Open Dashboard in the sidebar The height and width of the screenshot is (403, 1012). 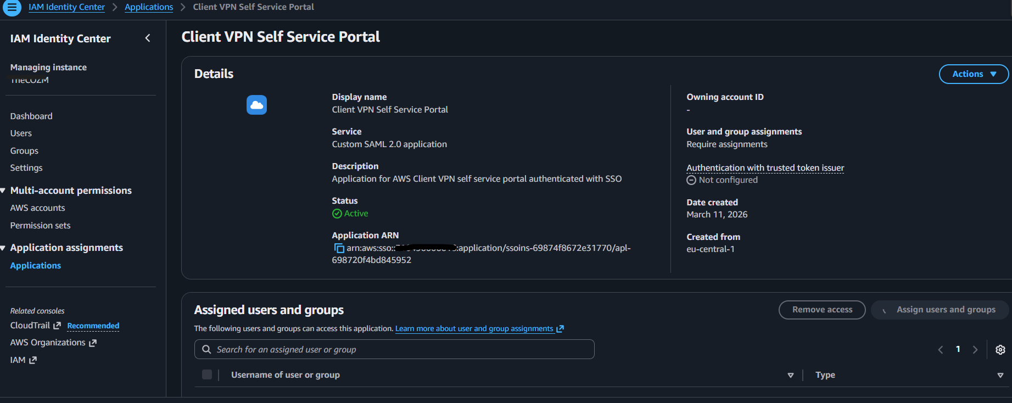click(31, 116)
